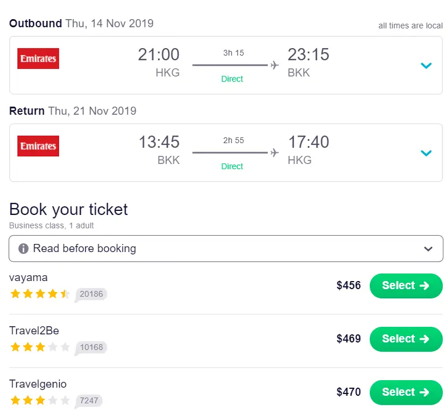Expand outbound flight details chevron
The image size is (448, 412).
click(426, 65)
